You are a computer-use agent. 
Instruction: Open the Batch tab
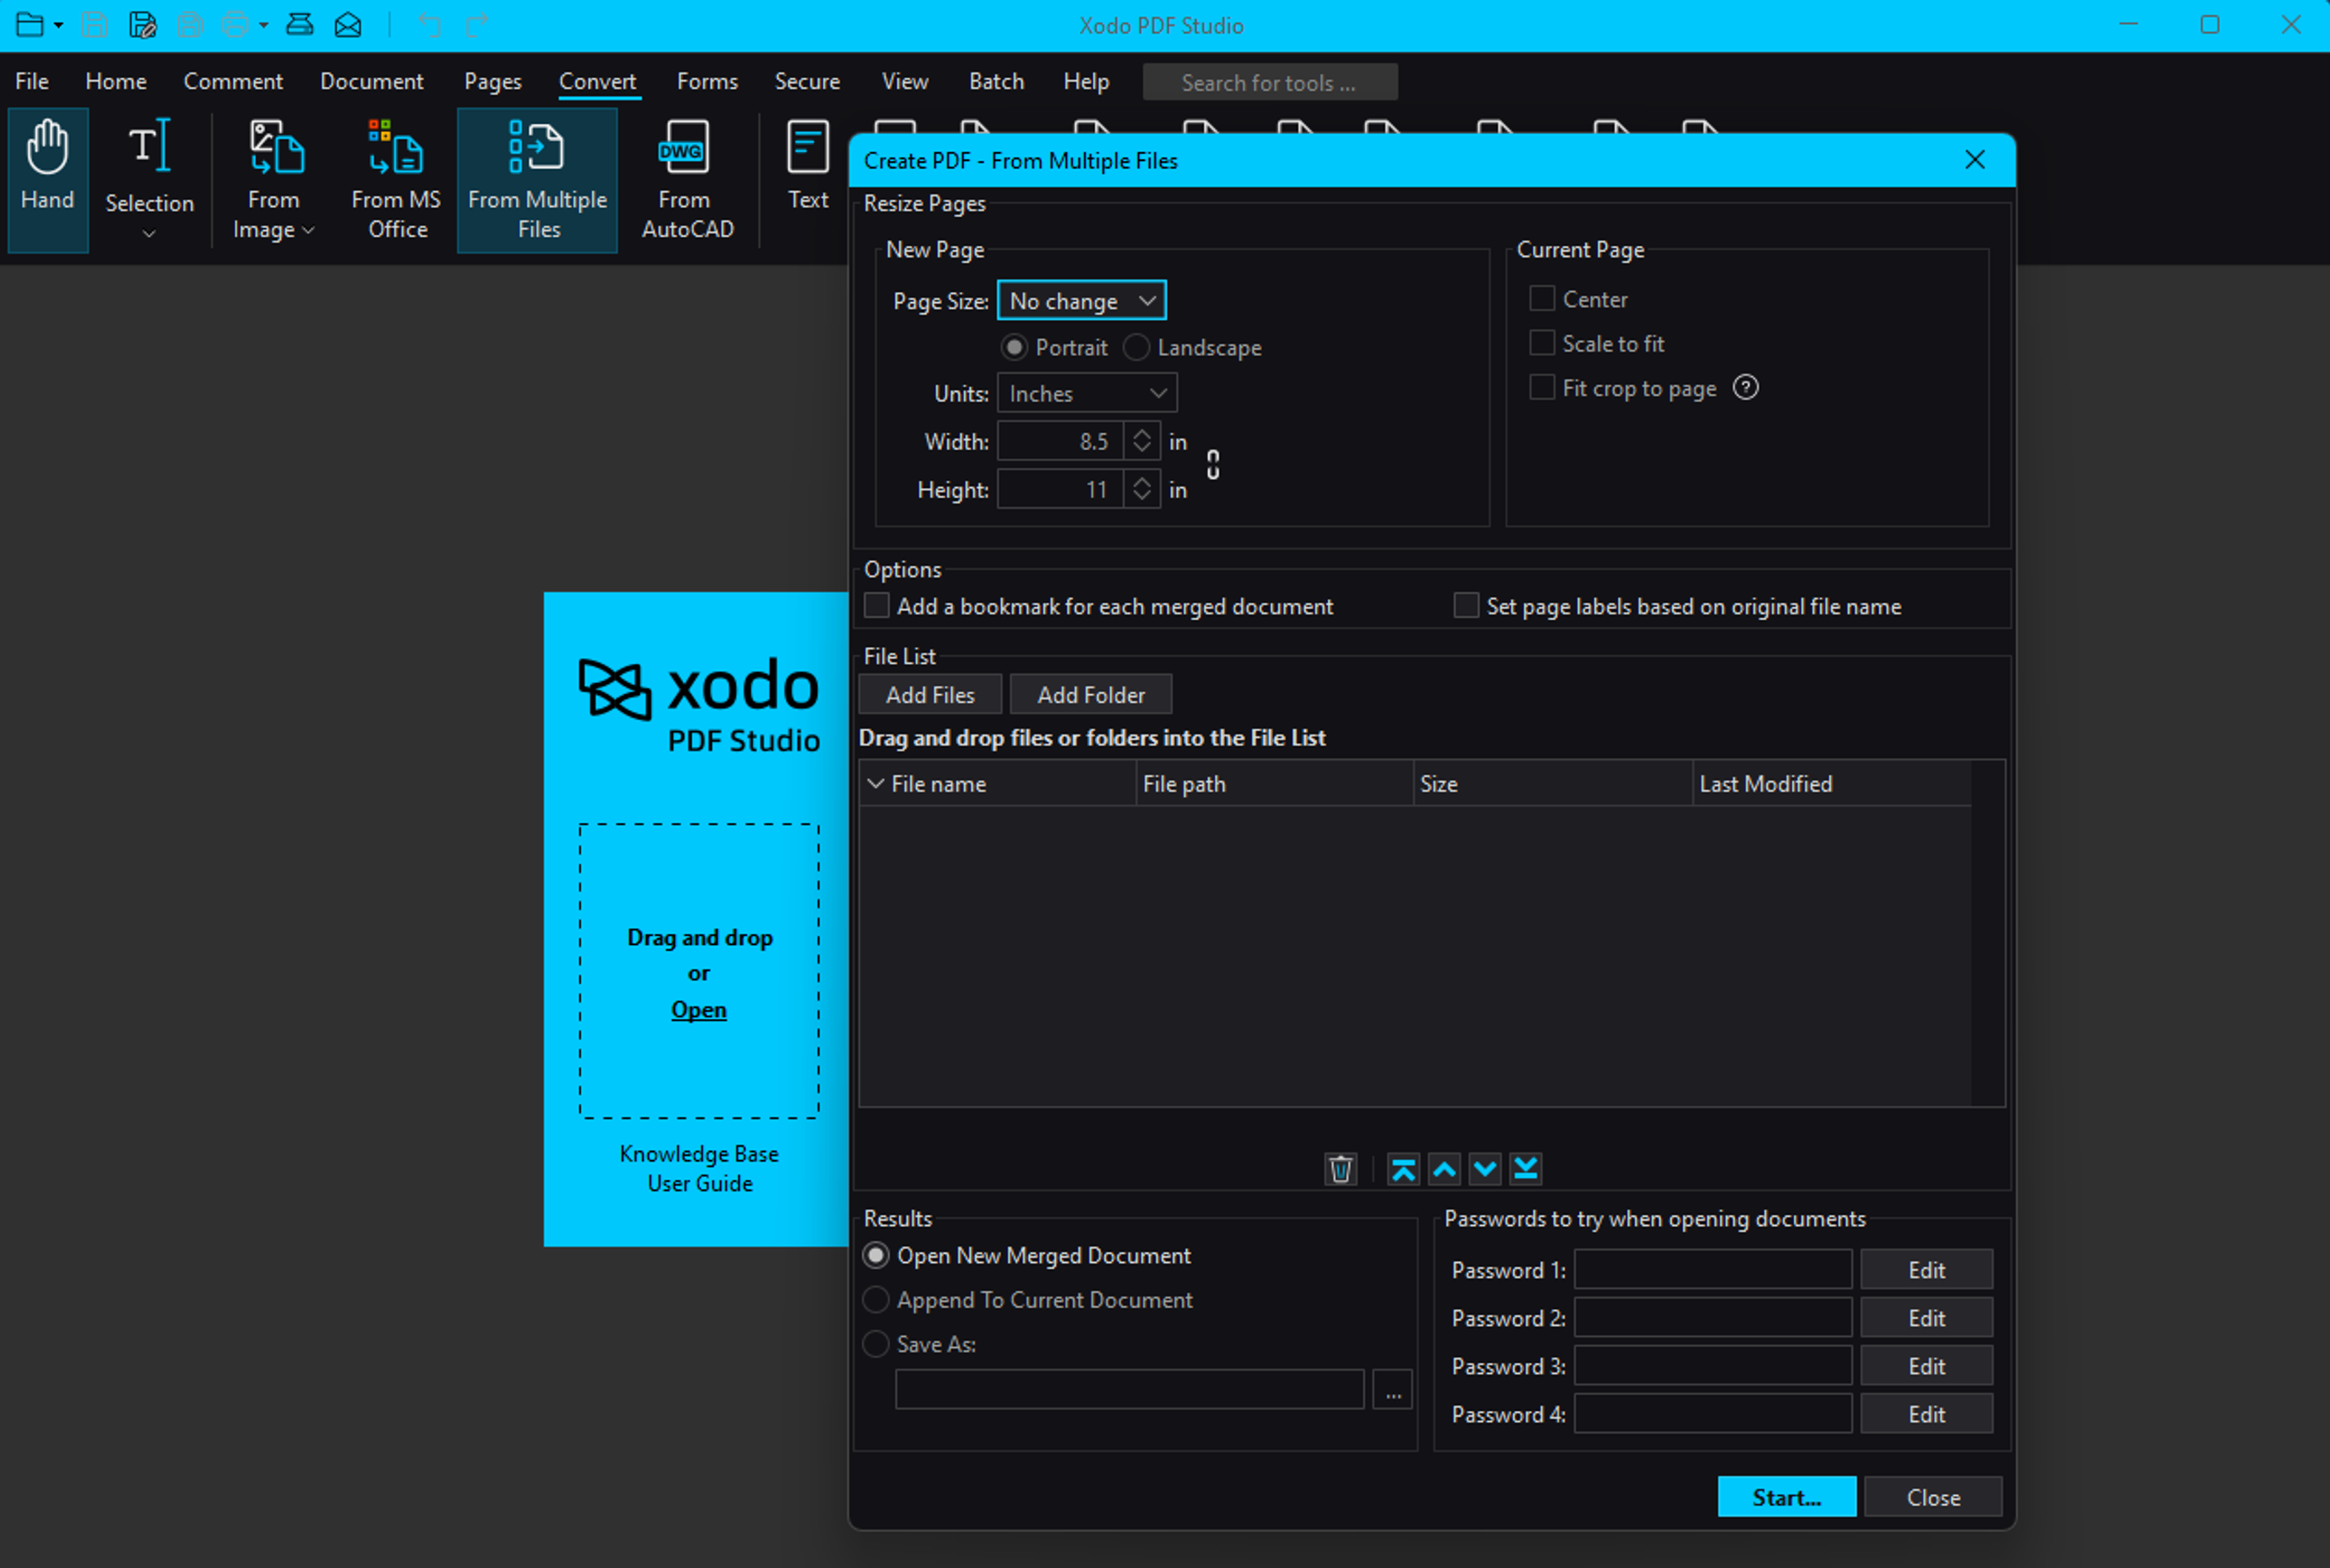(996, 81)
